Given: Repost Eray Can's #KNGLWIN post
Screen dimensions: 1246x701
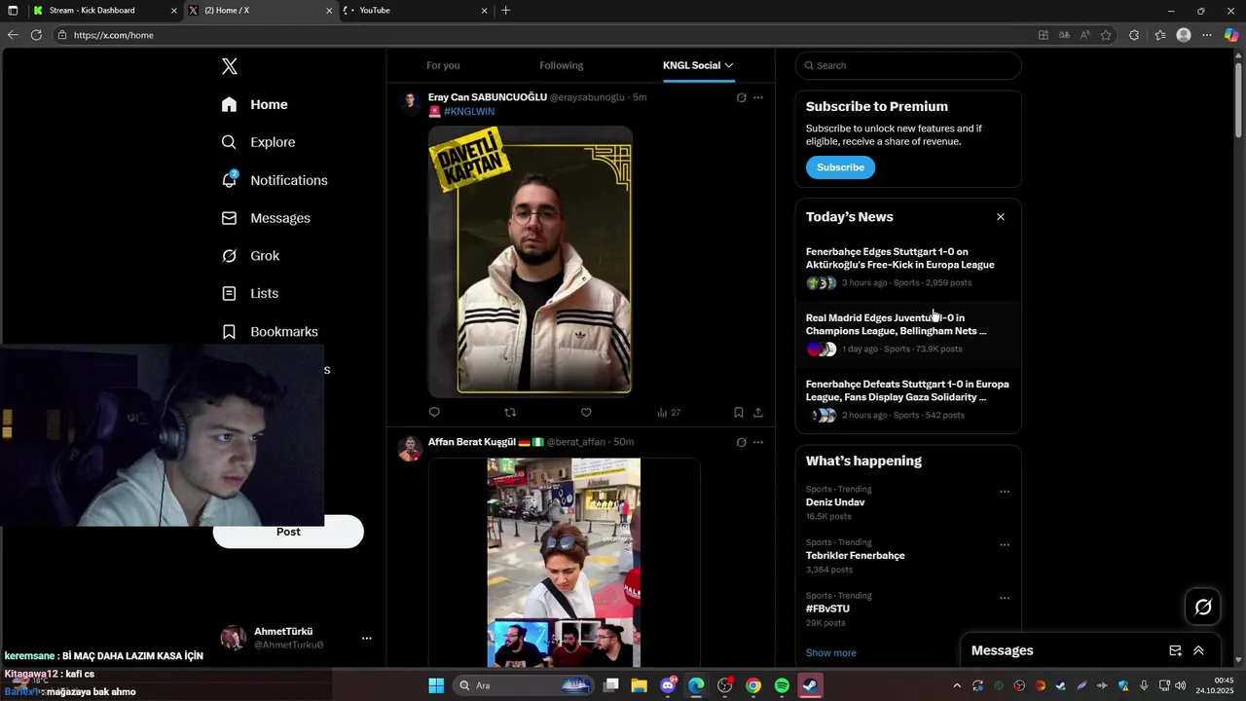Looking at the screenshot, I should (510, 413).
